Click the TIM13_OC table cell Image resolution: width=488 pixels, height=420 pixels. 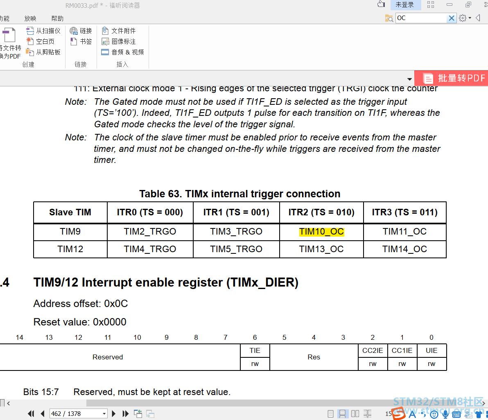point(321,249)
